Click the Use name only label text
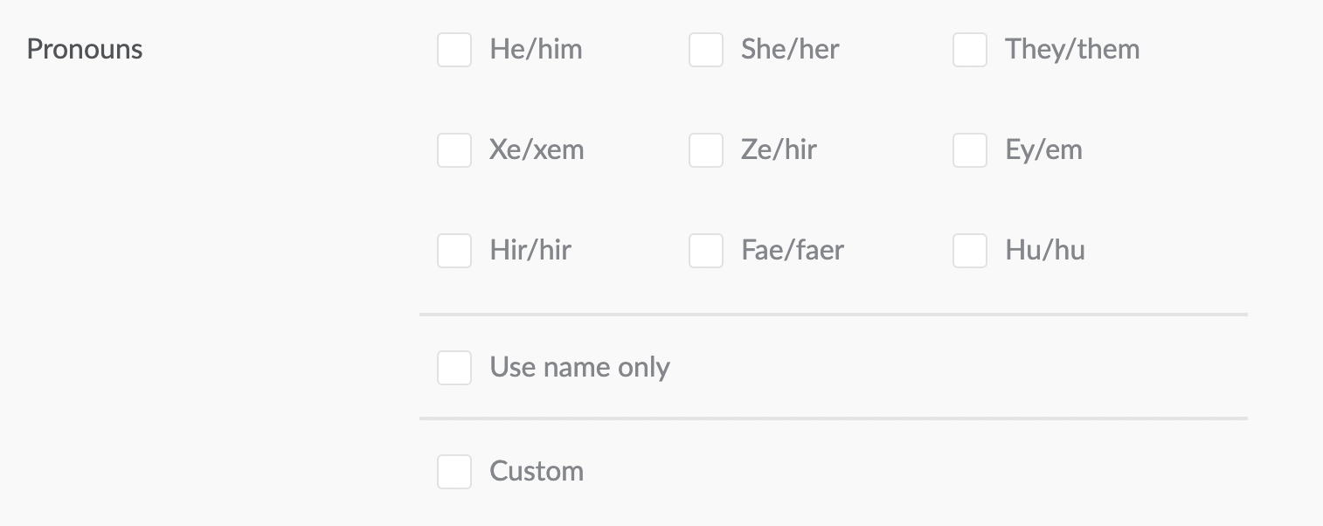Viewport: 1323px width, 526px height. click(580, 368)
